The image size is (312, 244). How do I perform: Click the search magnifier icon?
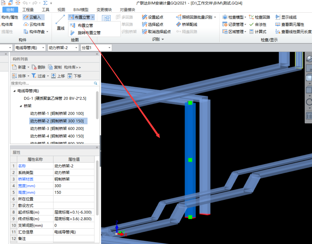[96, 83]
